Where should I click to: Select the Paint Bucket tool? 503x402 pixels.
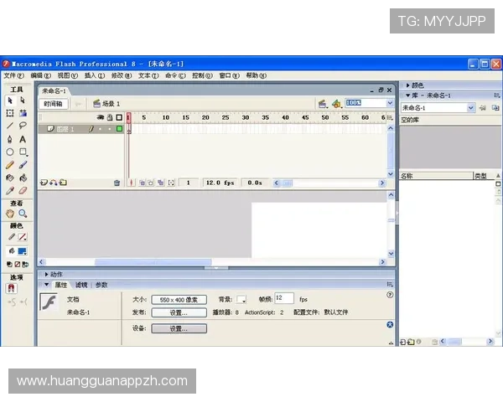point(23,178)
